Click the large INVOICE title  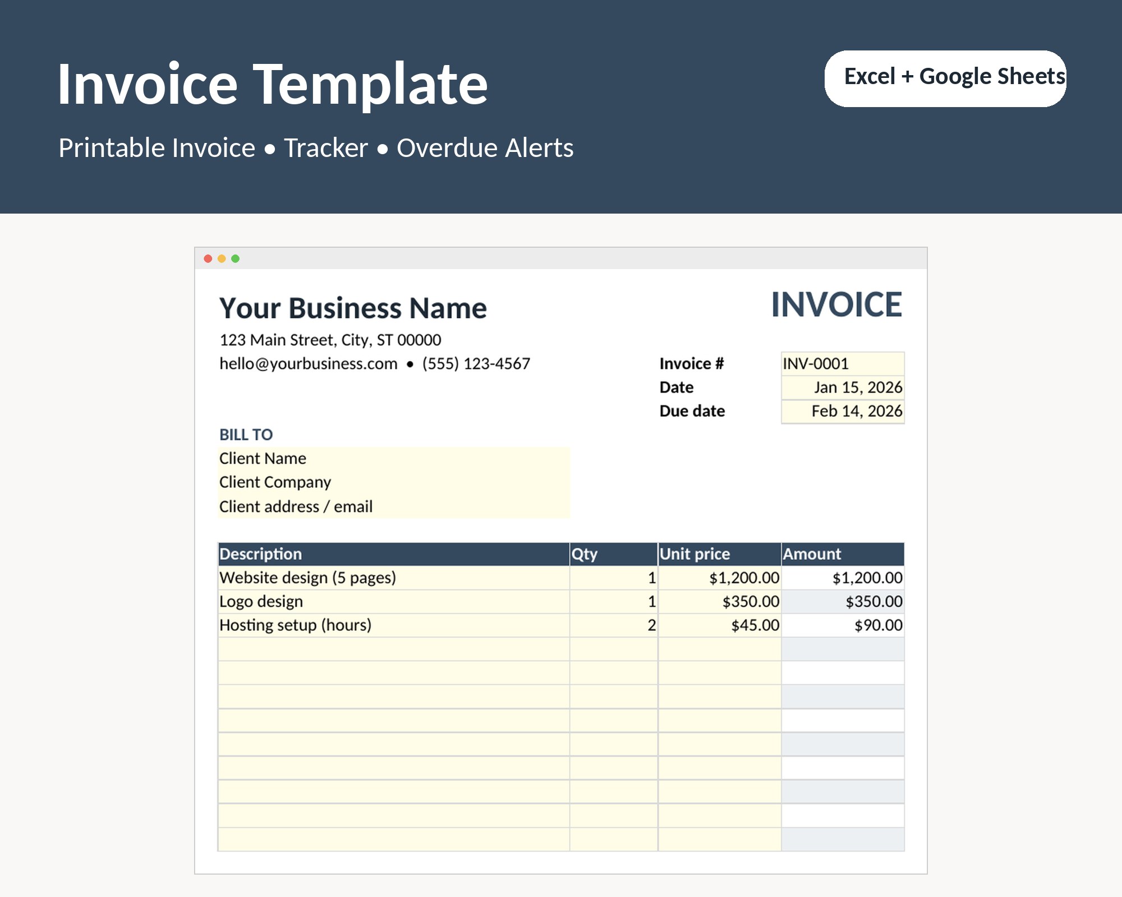tap(836, 305)
